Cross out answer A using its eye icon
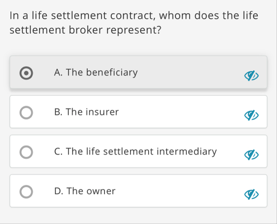277x224 pixels. point(251,76)
